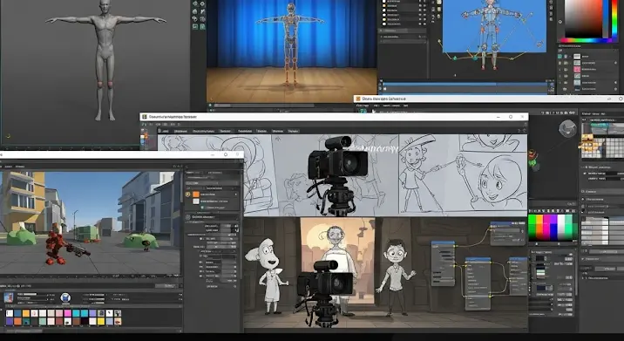
Task: Choose the brown swatch in the bottom palette
Action: (77, 321)
